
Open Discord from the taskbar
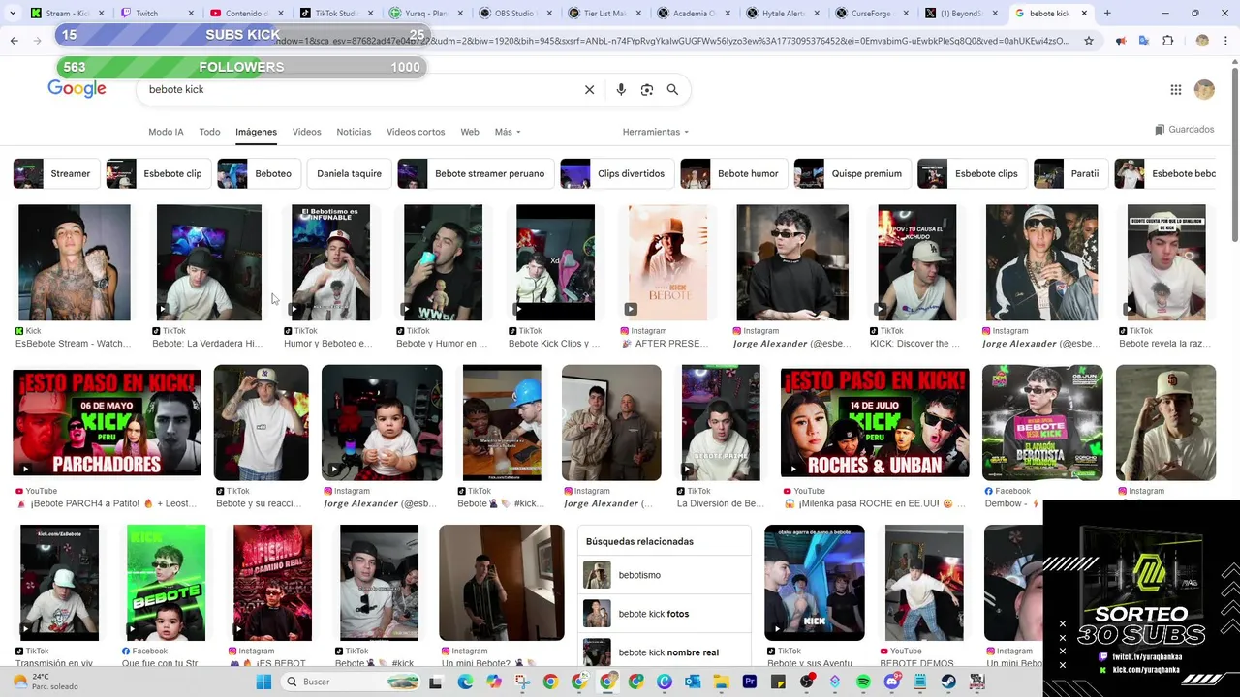point(891,682)
